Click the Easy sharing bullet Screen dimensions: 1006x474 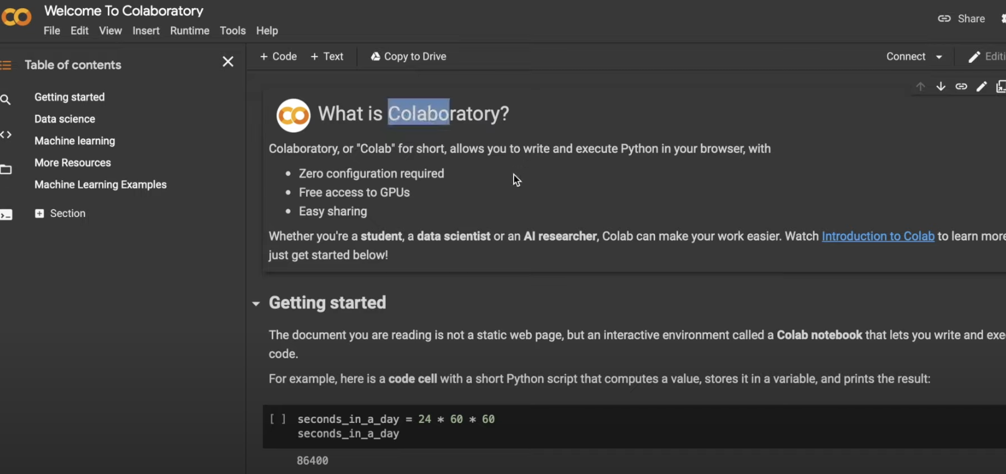tap(333, 211)
